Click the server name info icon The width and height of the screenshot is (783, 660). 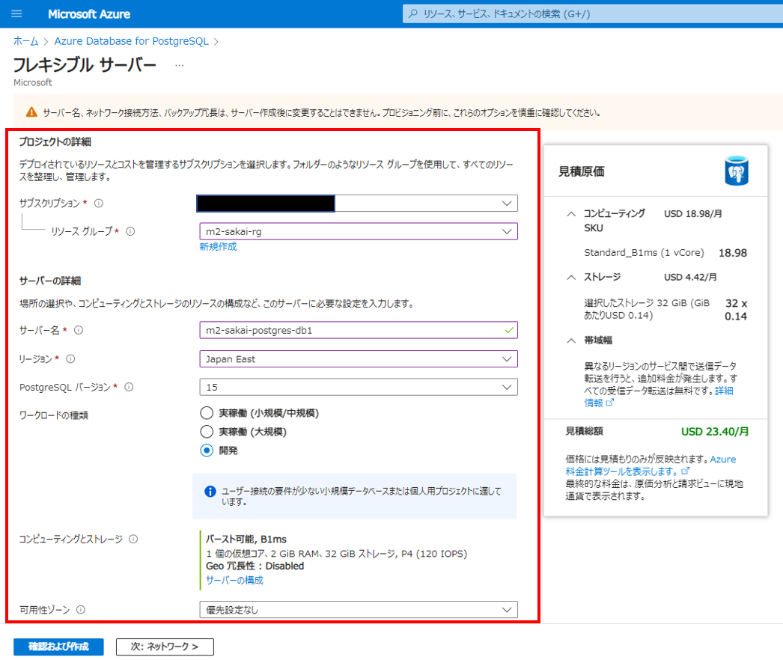(79, 330)
